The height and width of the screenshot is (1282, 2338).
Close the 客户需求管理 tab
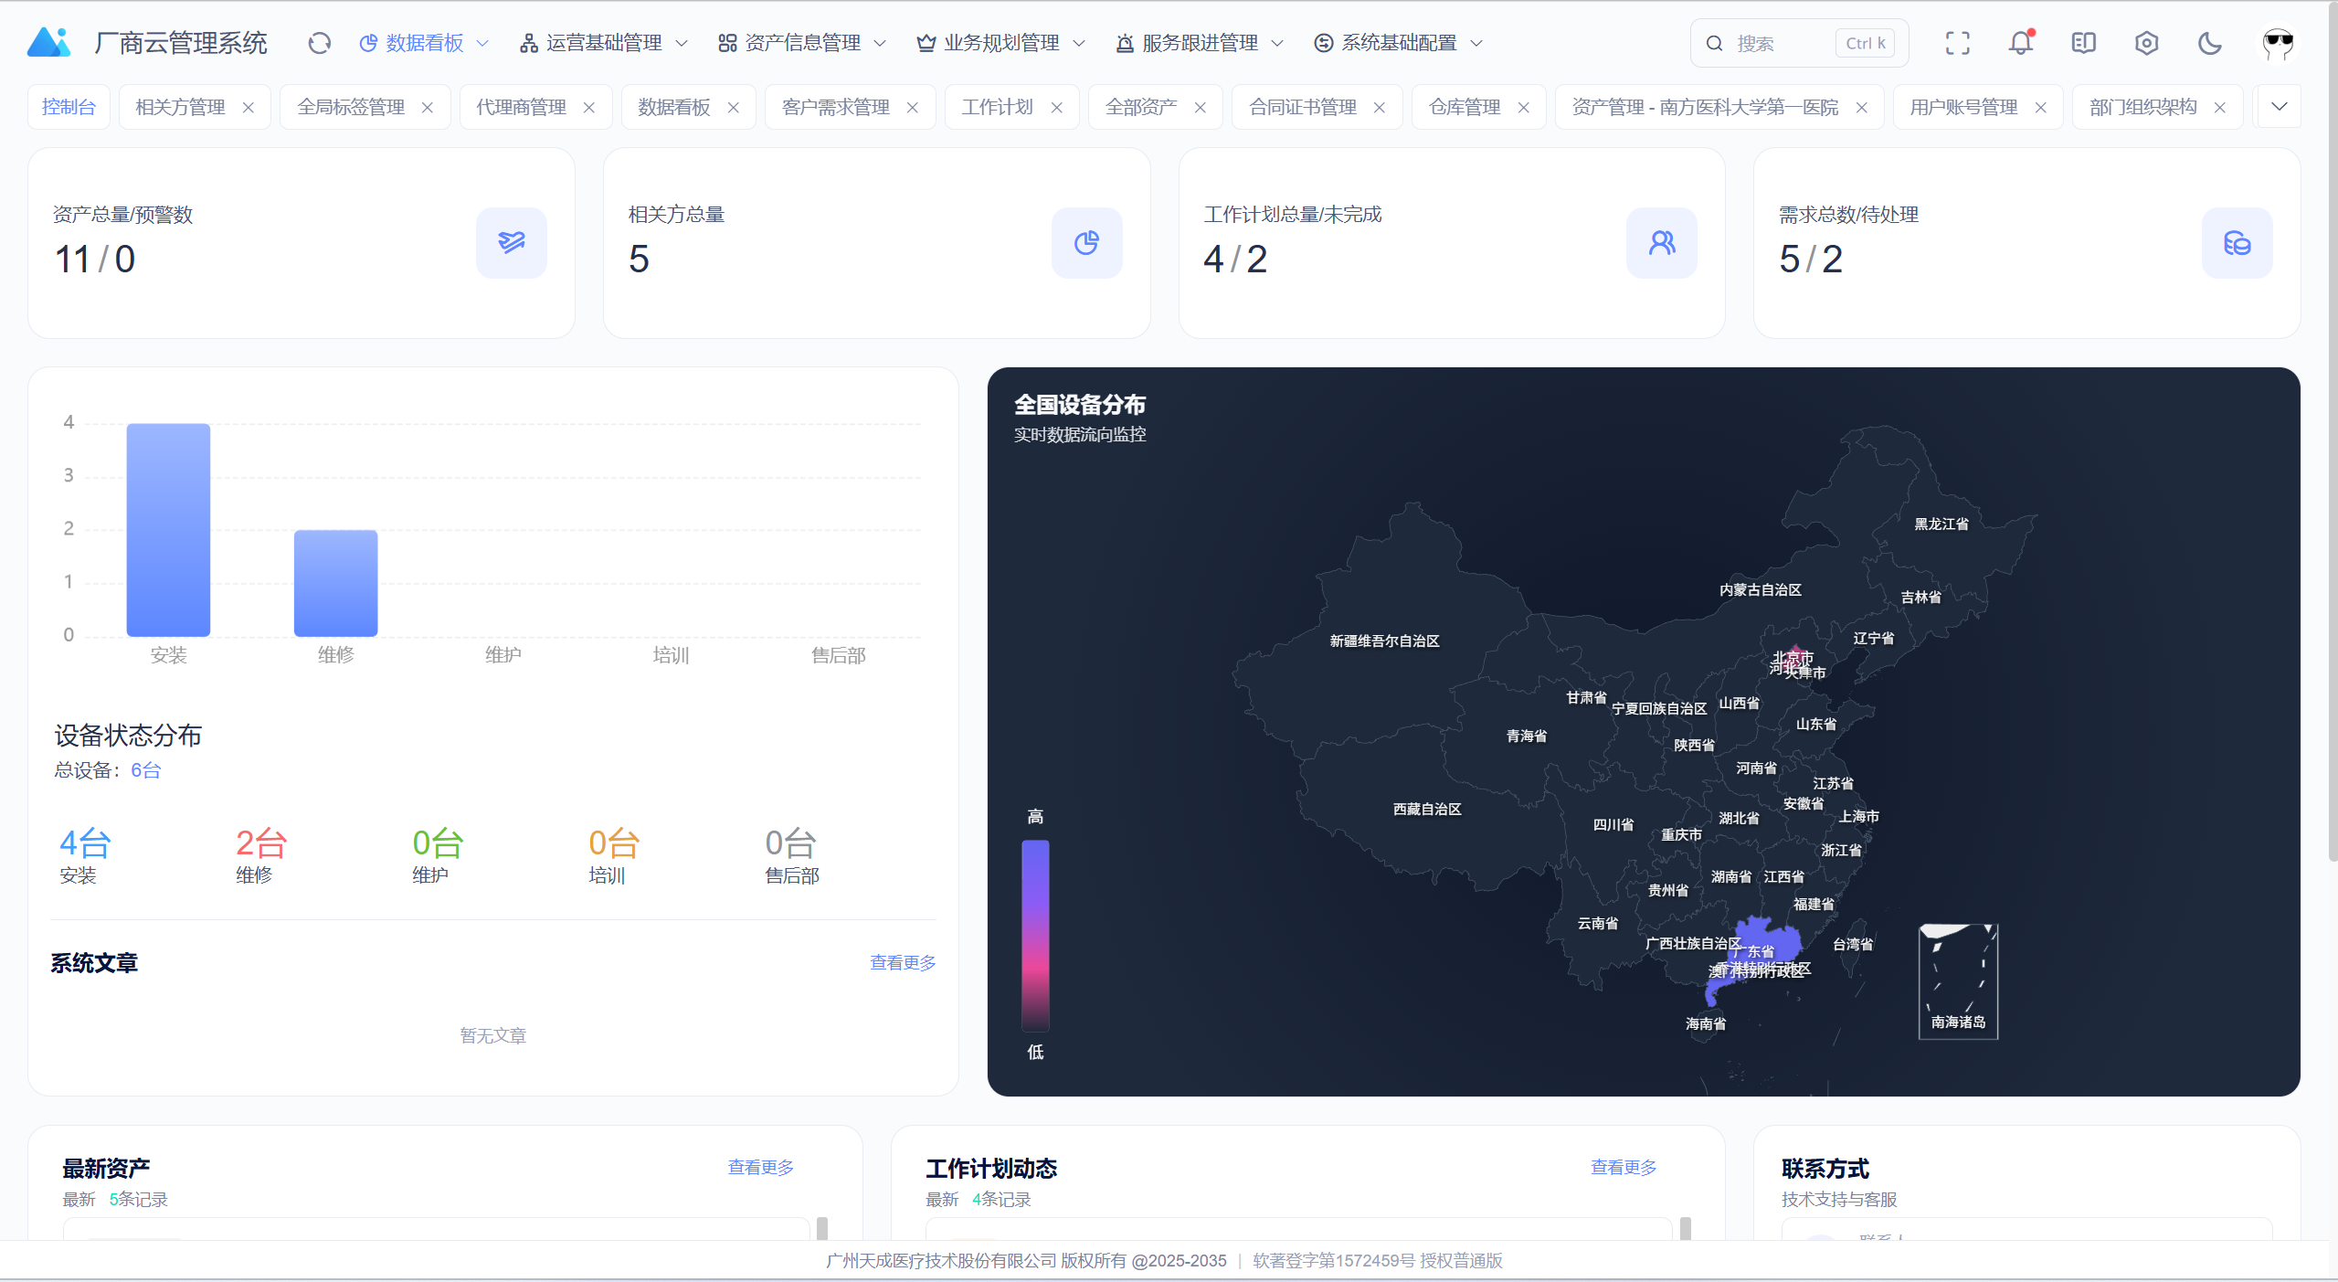coord(912,107)
